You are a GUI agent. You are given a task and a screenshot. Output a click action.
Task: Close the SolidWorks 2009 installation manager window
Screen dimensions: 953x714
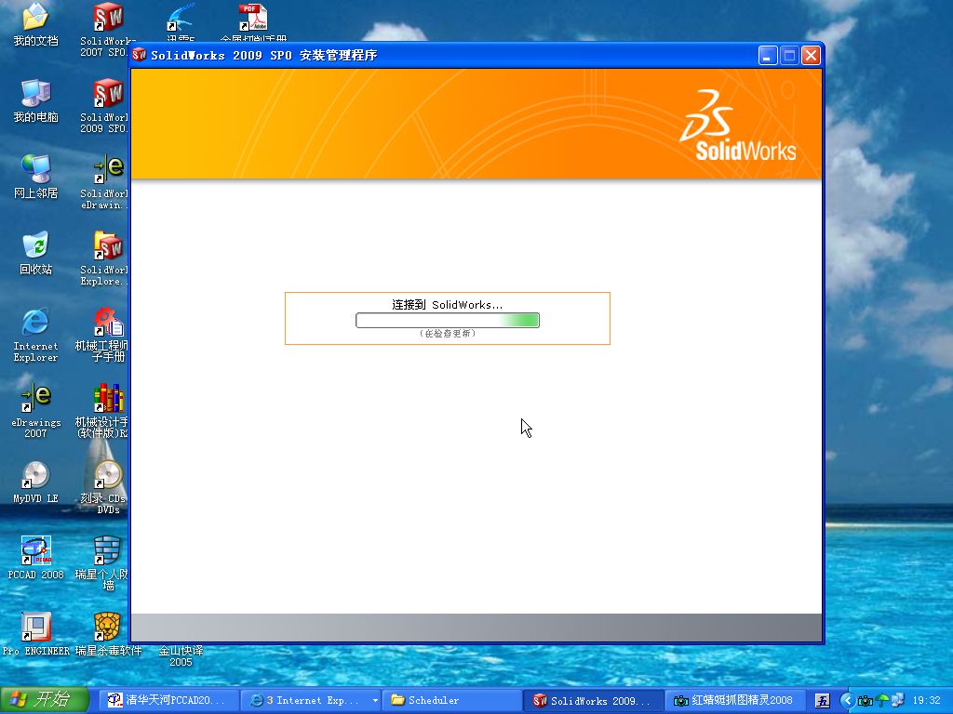(811, 55)
